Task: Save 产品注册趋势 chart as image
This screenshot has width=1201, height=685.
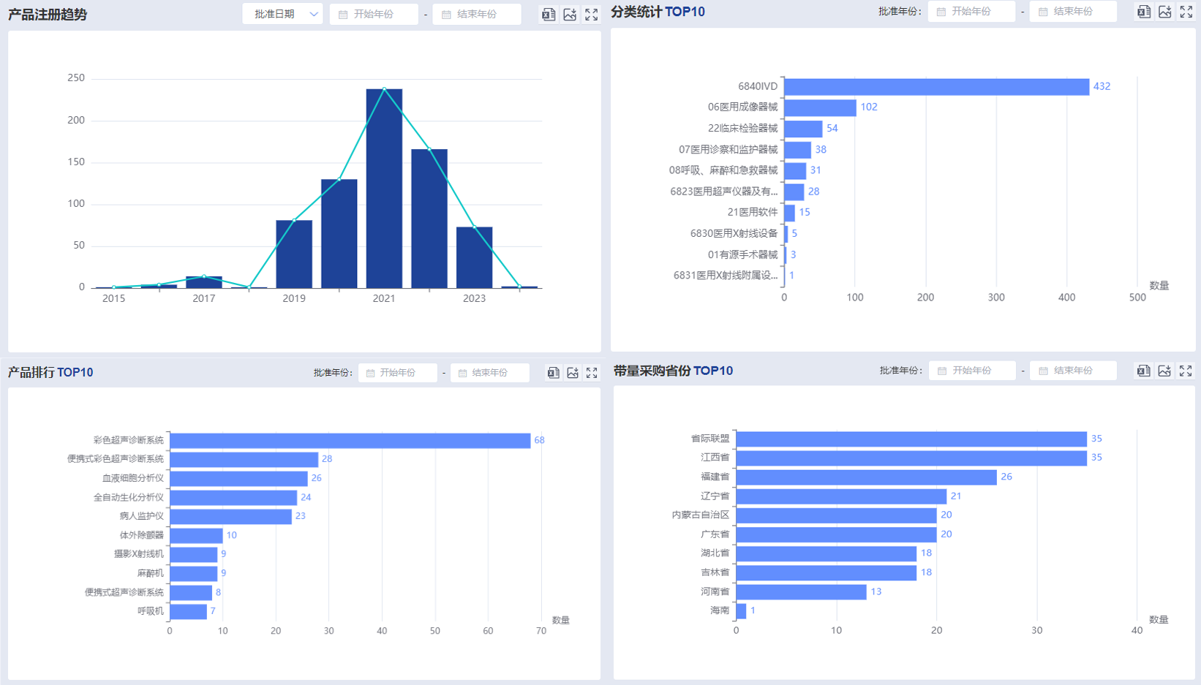Action: point(570,14)
